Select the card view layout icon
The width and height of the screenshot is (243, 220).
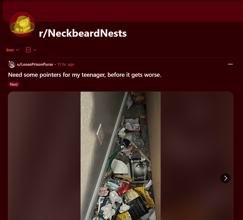click(x=28, y=50)
